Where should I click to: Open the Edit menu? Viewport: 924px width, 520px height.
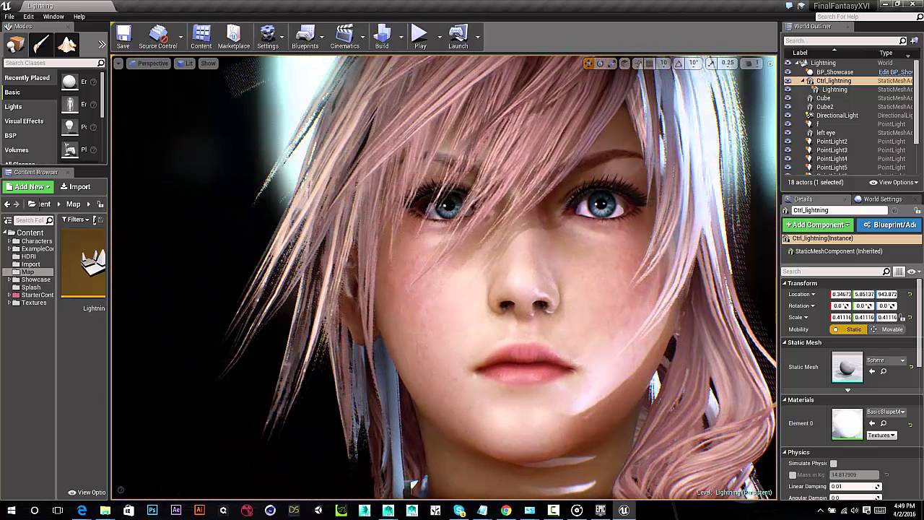click(x=29, y=17)
